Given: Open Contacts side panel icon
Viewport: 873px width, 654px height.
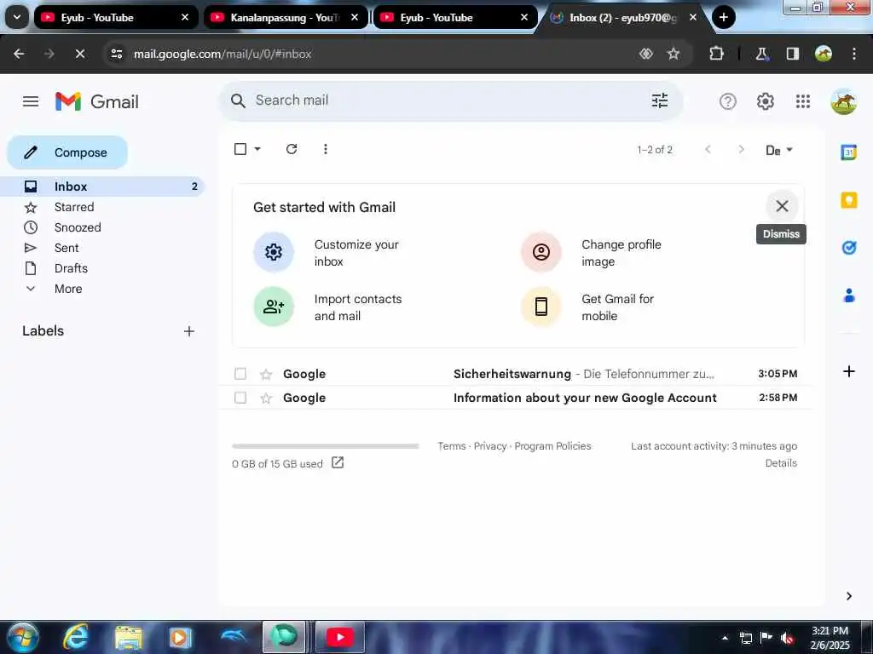Looking at the screenshot, I should (x=848, y=295).
